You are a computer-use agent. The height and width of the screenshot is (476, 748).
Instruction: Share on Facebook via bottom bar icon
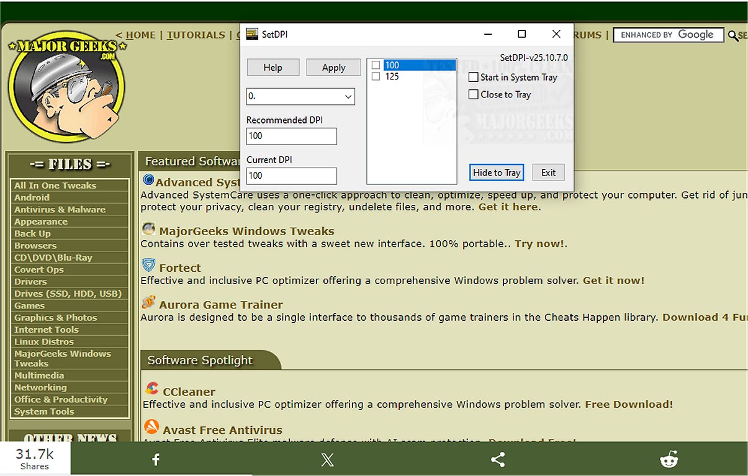pyautogui.click(x=156, y=459)
